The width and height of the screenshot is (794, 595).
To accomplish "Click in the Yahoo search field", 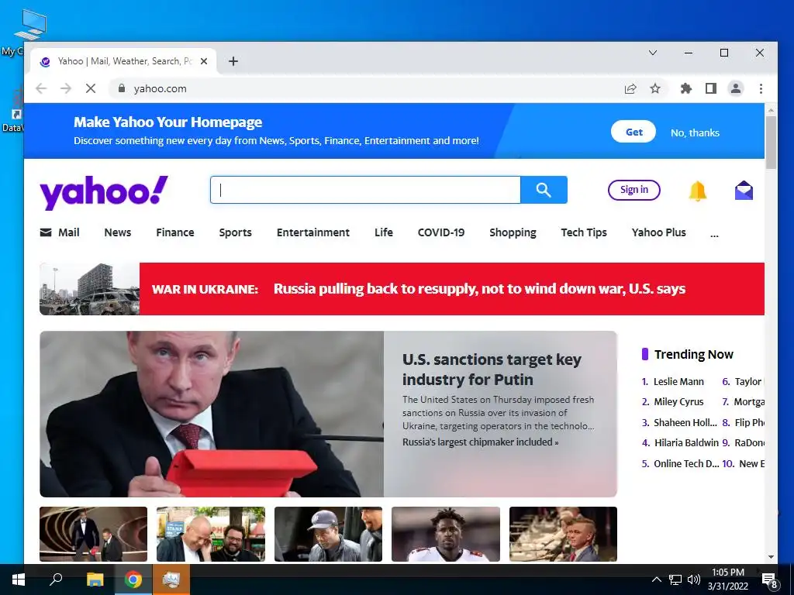I will click(x=366, y=190).
